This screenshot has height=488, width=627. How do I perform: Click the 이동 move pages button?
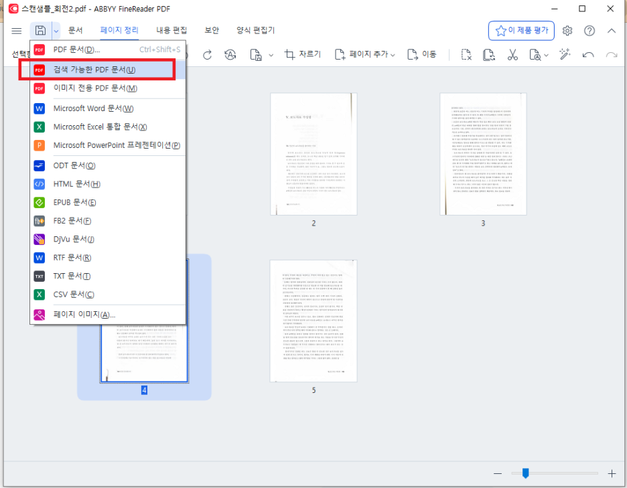tap(422, 54)
